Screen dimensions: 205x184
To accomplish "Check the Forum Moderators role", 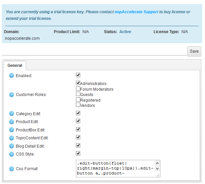I will pyautogui.click(x=78, y=89).
